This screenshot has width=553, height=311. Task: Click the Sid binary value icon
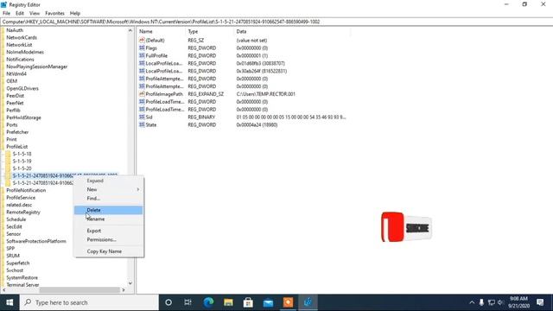(142, 117)
